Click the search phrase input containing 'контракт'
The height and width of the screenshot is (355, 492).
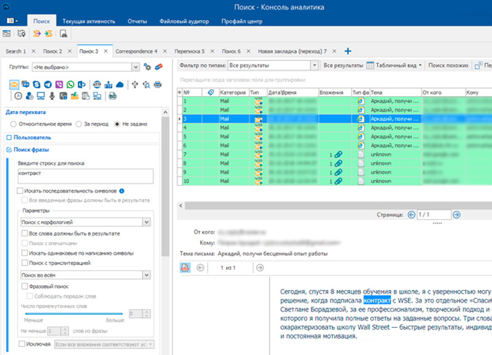point(86,176)
